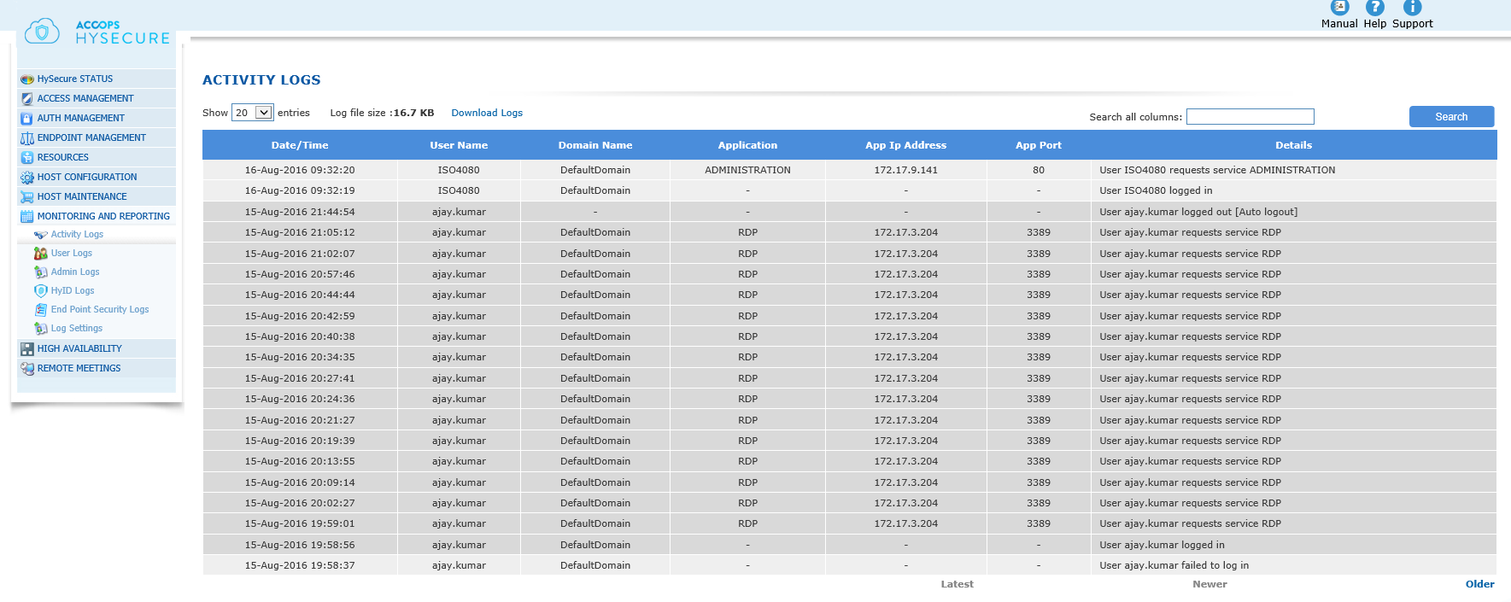Click the Admin Logs icon
Screen dimensions: 1511x602
(41, 272)
